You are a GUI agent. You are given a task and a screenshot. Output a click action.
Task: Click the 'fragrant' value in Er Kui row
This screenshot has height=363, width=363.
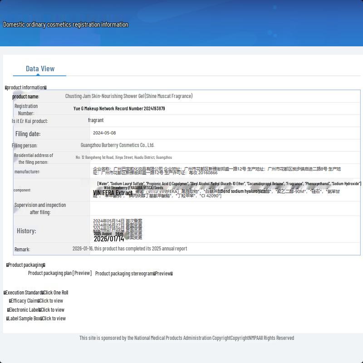(96, 120)
